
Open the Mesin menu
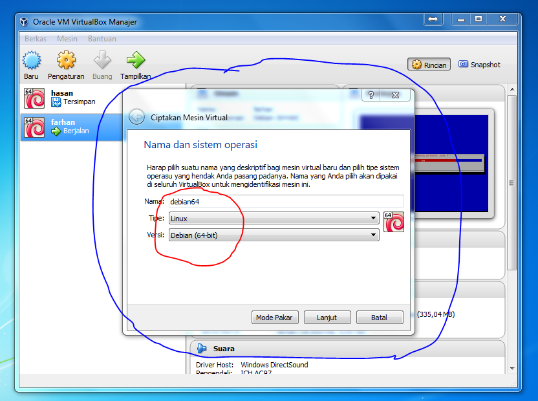pyautogui.click(x=67, y=39)
